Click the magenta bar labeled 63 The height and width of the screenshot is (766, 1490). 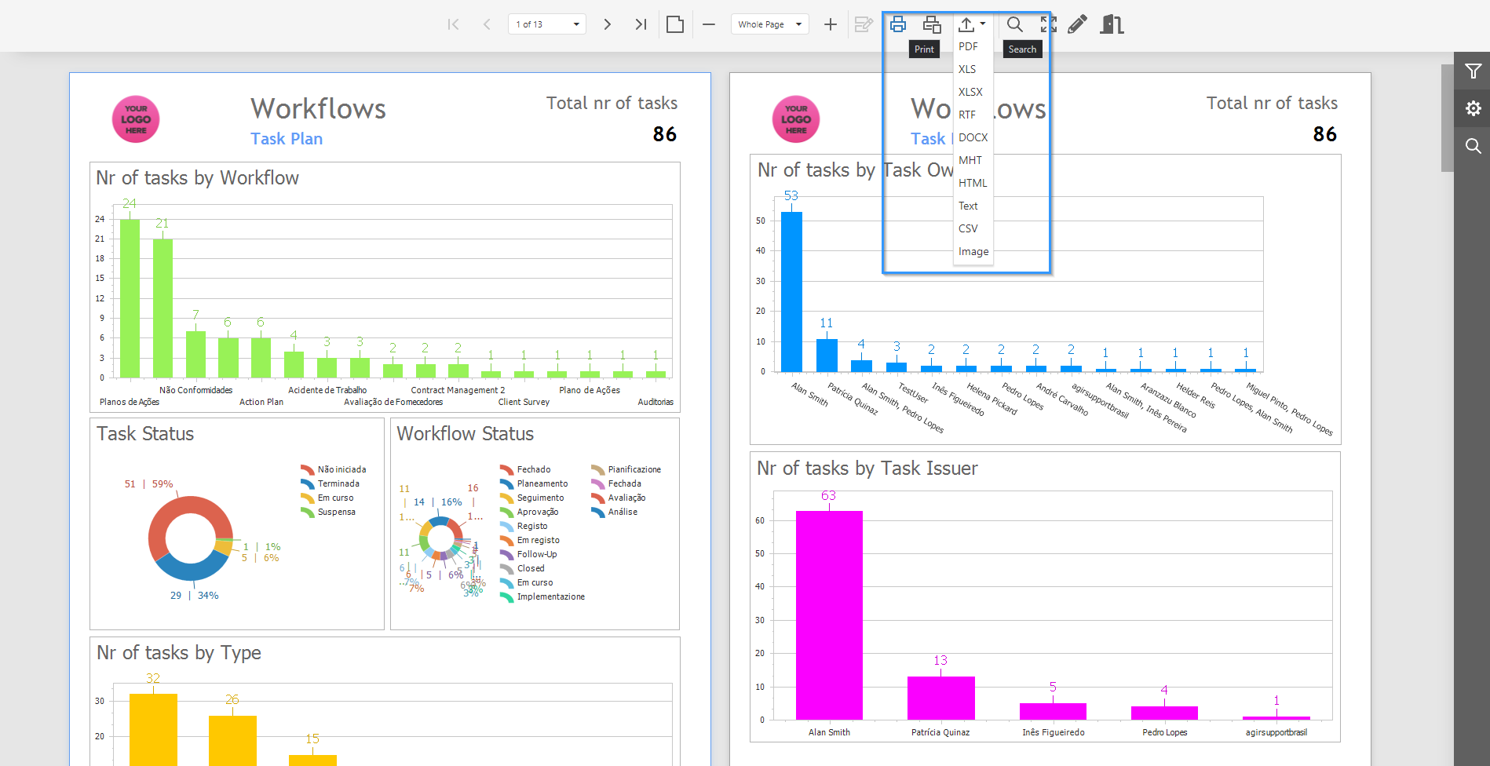point(829,615)
